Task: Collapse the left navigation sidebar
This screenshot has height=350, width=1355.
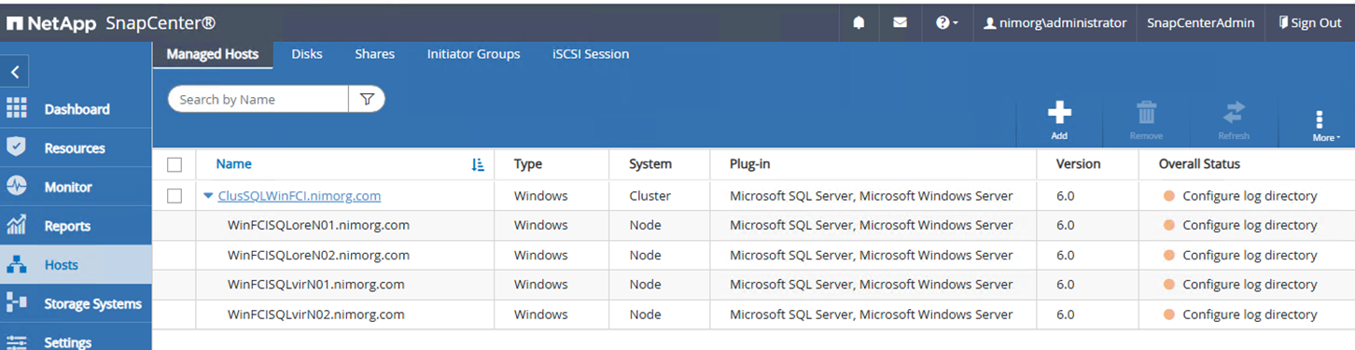Action: coord(15,72)
